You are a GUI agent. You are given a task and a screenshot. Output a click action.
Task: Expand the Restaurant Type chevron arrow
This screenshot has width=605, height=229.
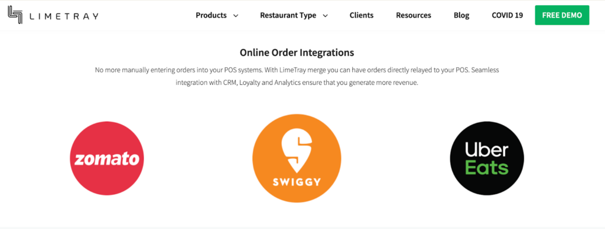pyautogui.click(x=326, y=16)
